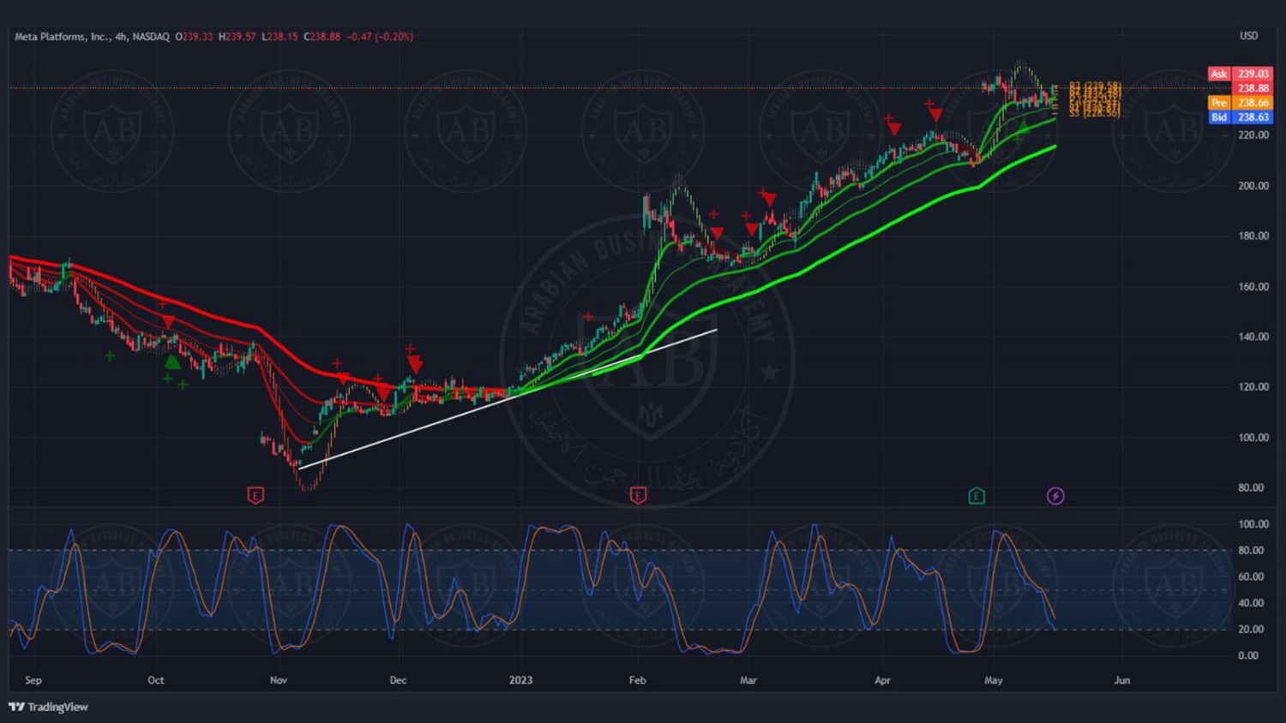1286x723 pixels.
Task: Click the 40.00 oscillator axis label
Action: tap(1250, 603)
